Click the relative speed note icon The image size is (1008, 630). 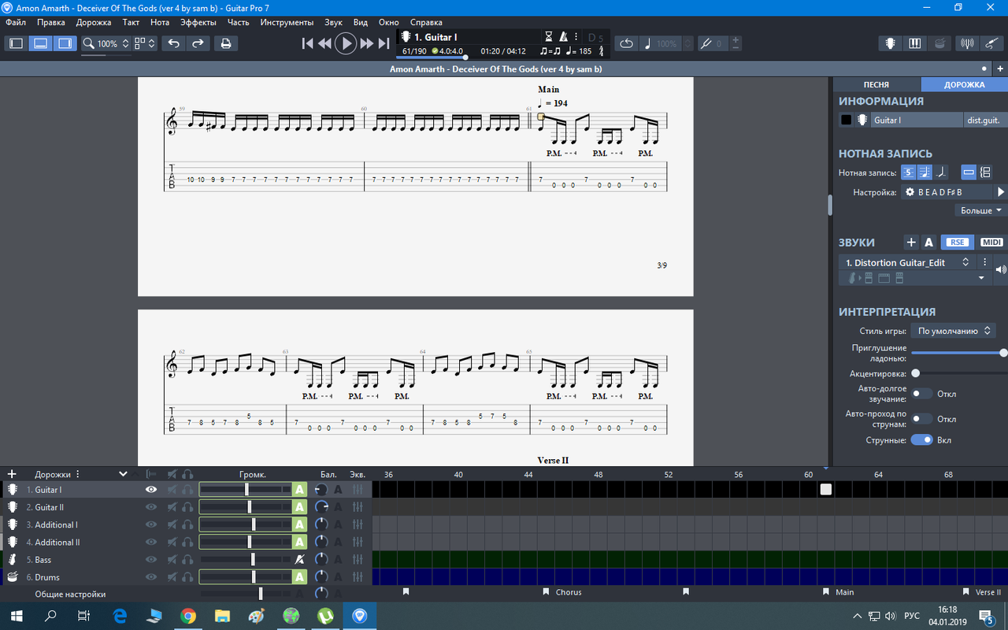(648, 43)
